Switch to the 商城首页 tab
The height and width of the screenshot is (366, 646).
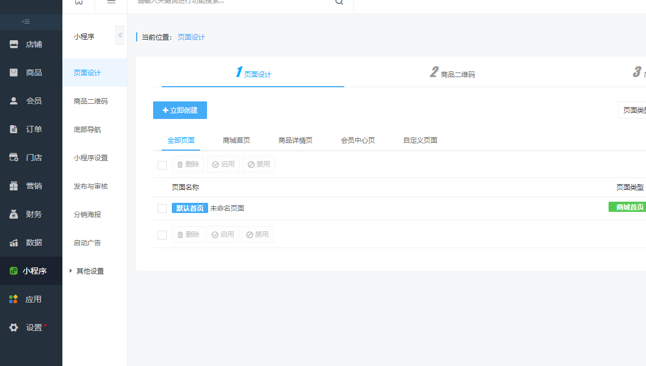[x=237, y=141]
